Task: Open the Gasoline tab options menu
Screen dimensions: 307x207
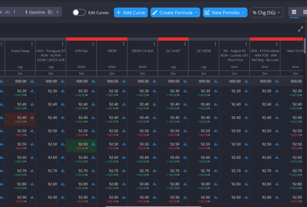Action: [57, 12]
